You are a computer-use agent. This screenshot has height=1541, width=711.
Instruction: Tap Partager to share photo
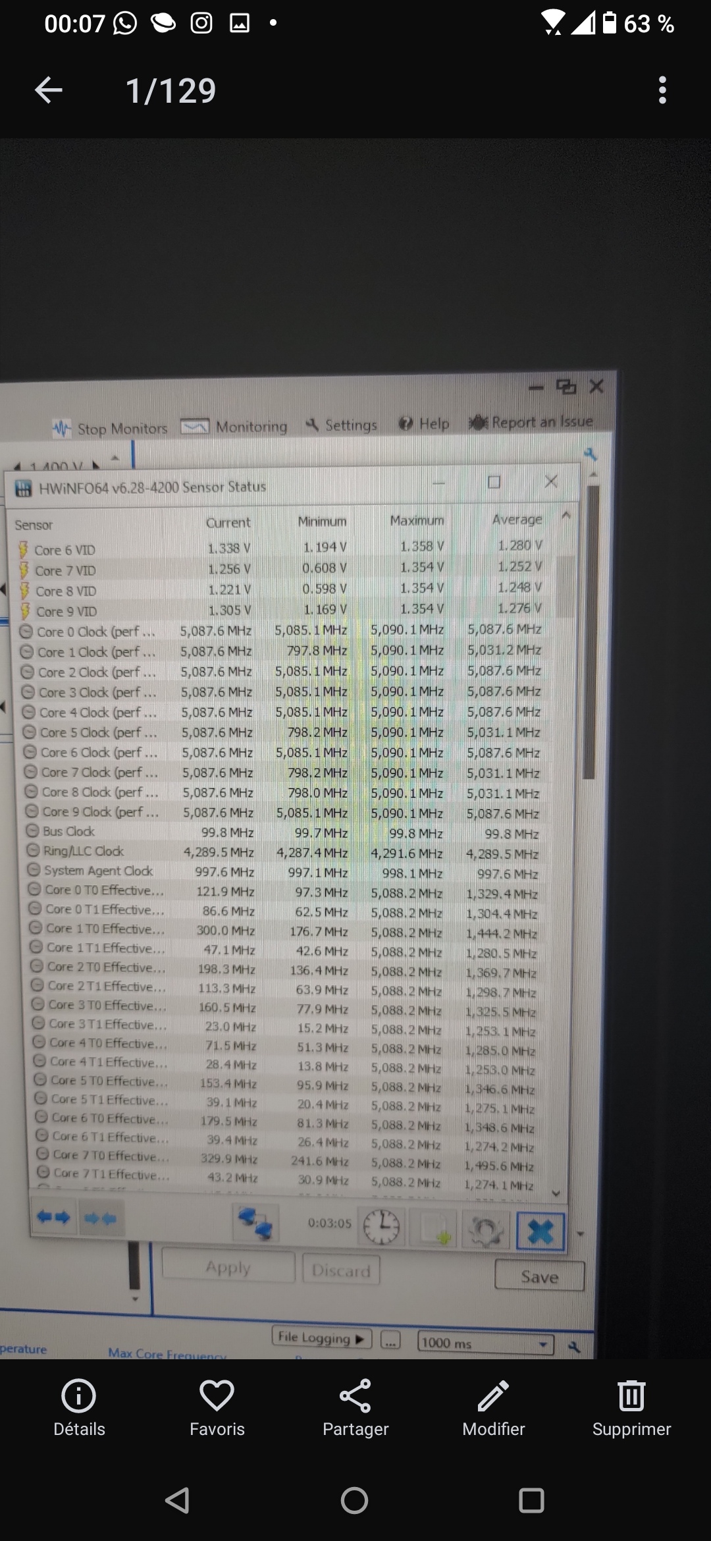click(x=355, y=1409)
